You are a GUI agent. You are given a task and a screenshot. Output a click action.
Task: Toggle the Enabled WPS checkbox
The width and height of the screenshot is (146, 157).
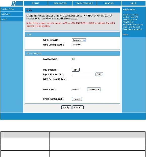[x=74, y=59]
